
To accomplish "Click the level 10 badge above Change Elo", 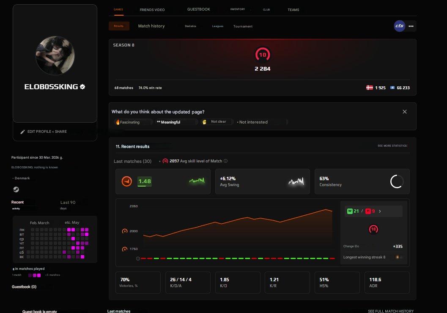I will (373, 229).
